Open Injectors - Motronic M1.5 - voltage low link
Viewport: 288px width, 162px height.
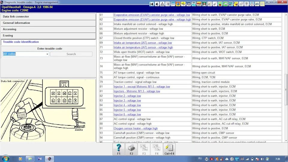137,91
